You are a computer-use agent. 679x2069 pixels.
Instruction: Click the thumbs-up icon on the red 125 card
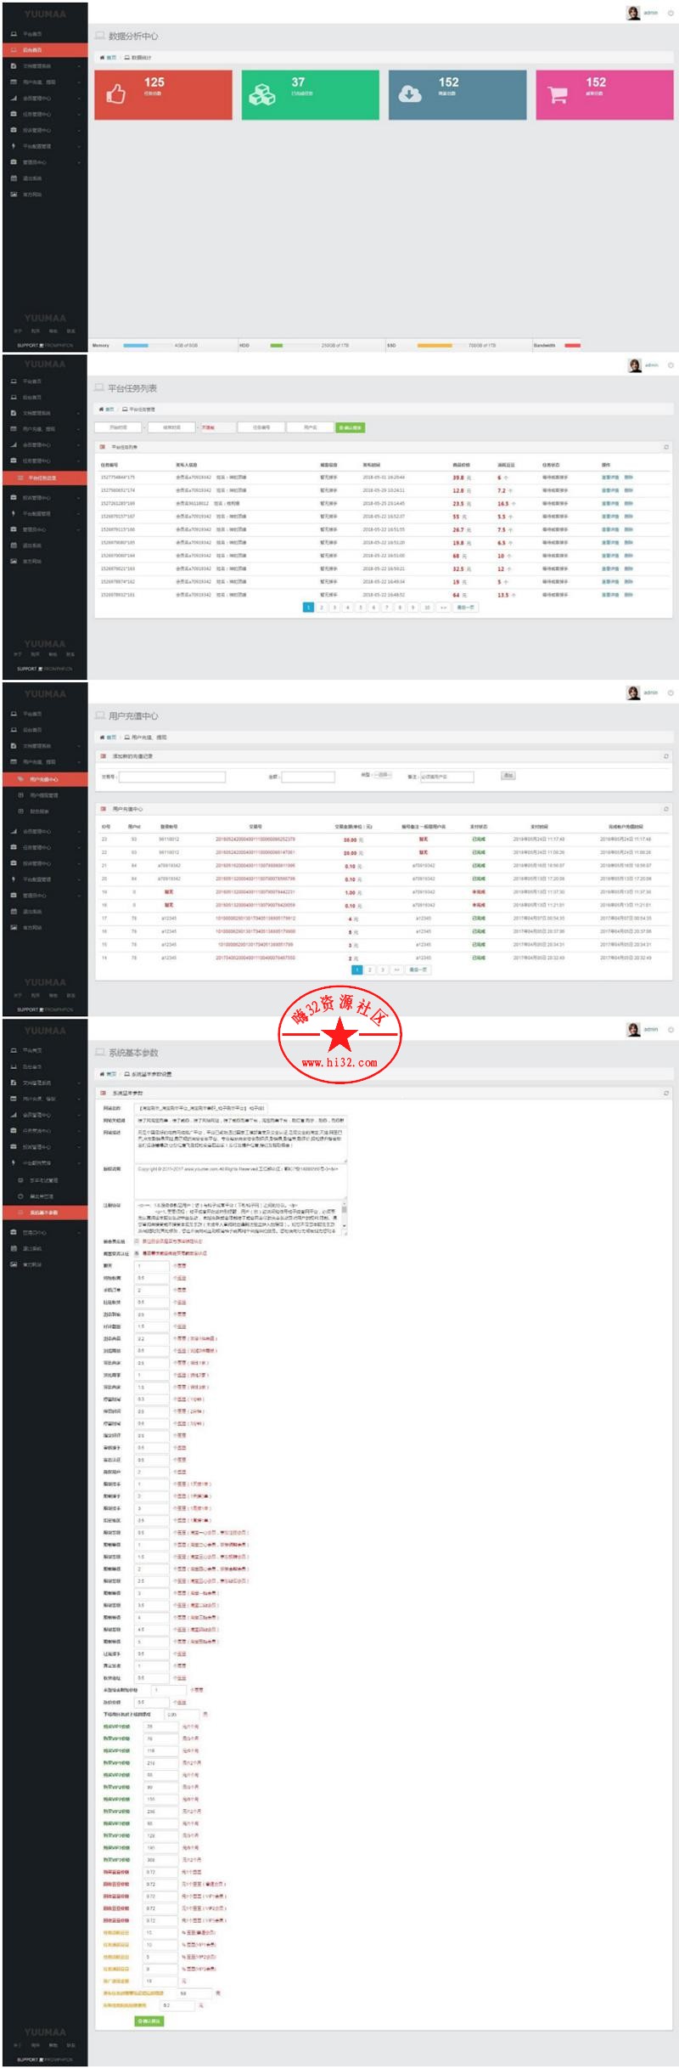(x=115, y=94)
